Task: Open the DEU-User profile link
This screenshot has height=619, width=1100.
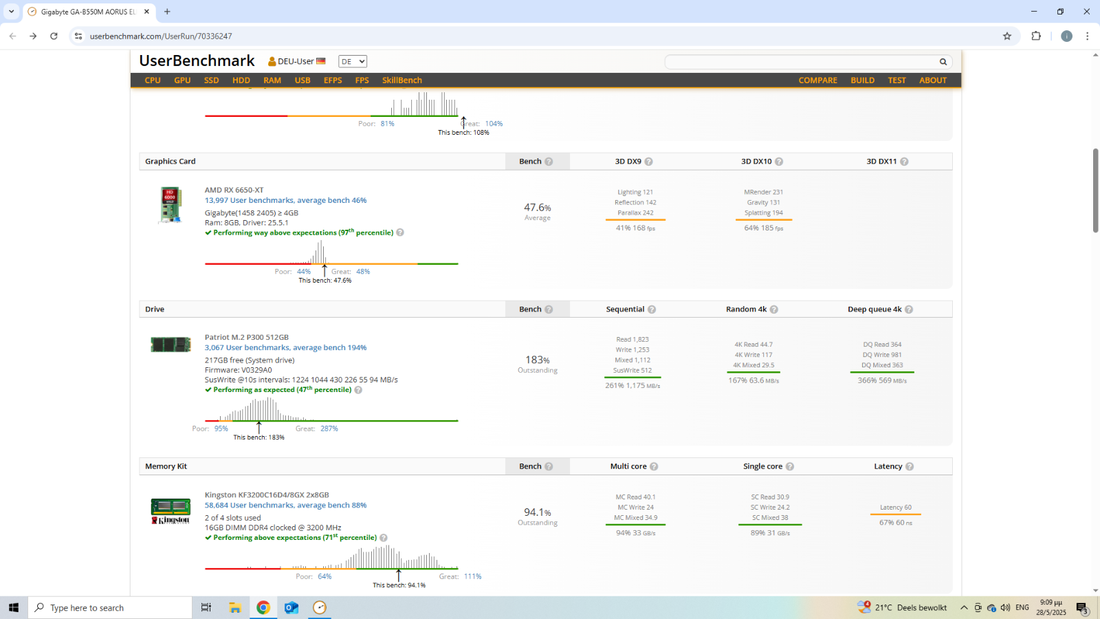Action: [x=296, y=61]
